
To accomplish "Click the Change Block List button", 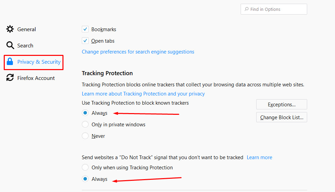I will [x=282, y=117].
